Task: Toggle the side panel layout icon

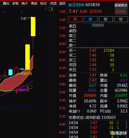Action: [51, 9]
